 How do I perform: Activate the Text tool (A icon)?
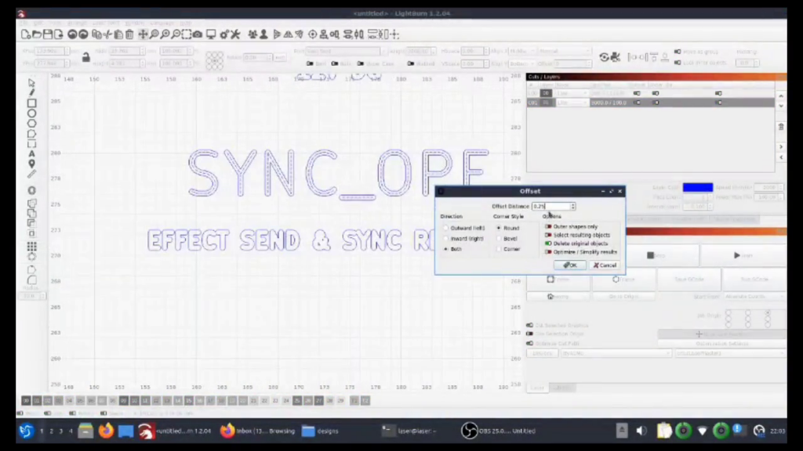click(31, 154)
